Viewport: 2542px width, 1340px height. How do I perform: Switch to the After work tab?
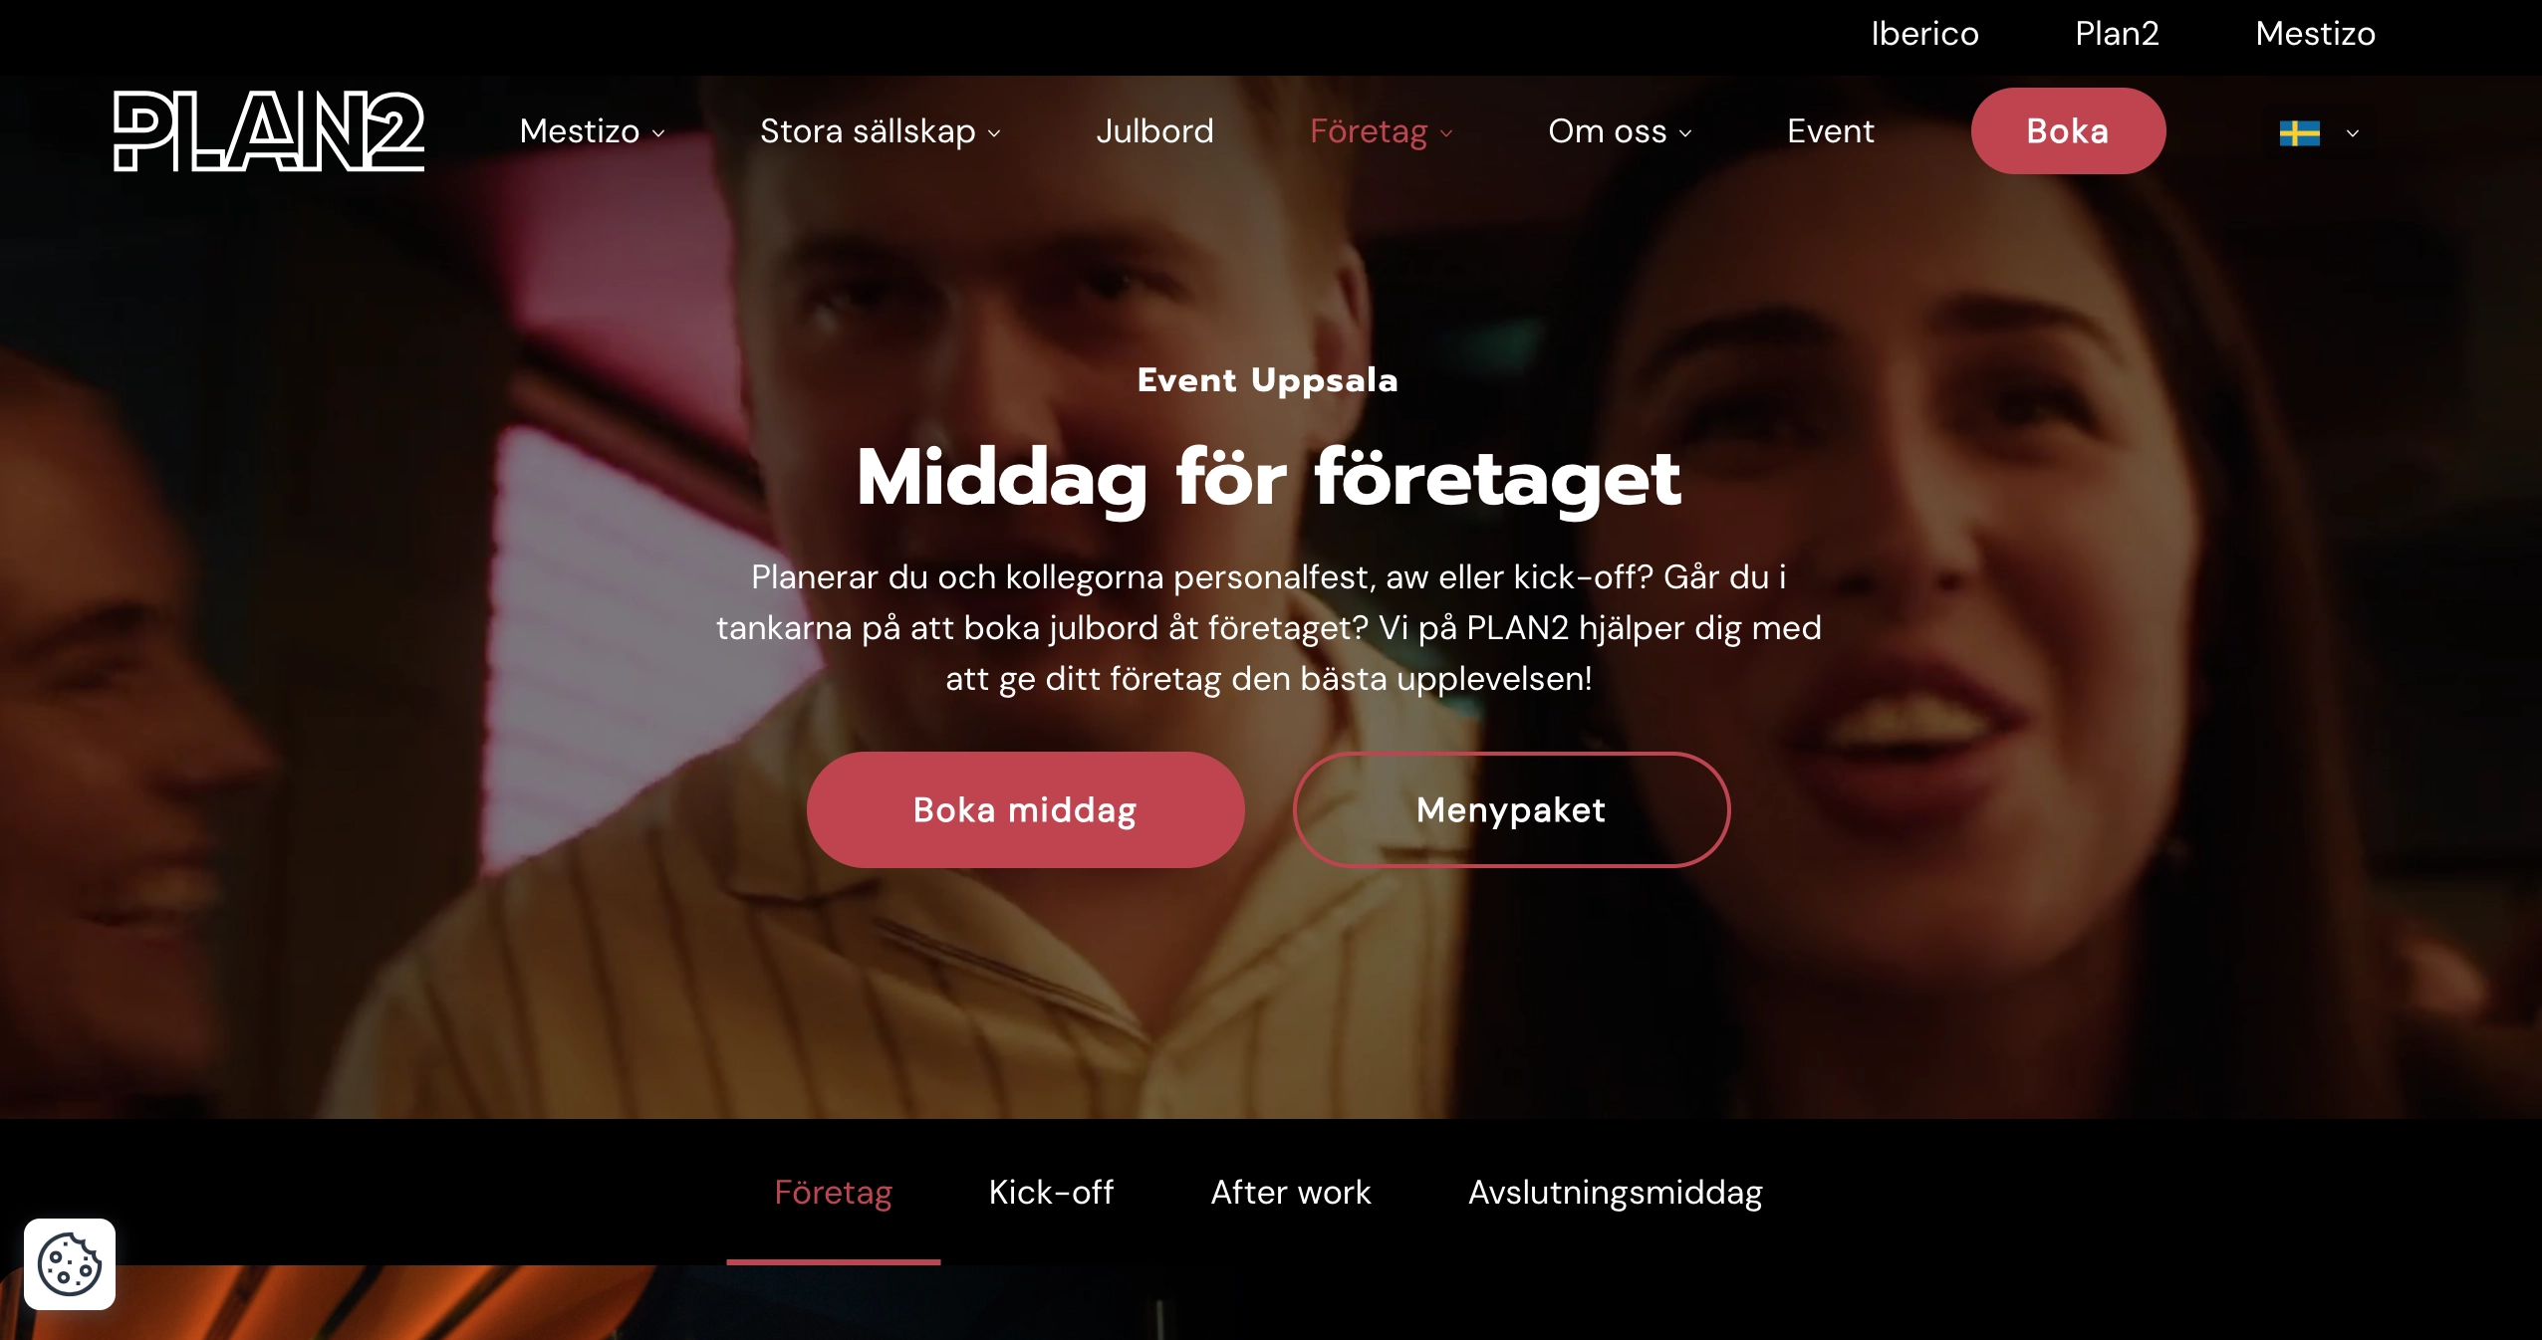(1291, 1192)
